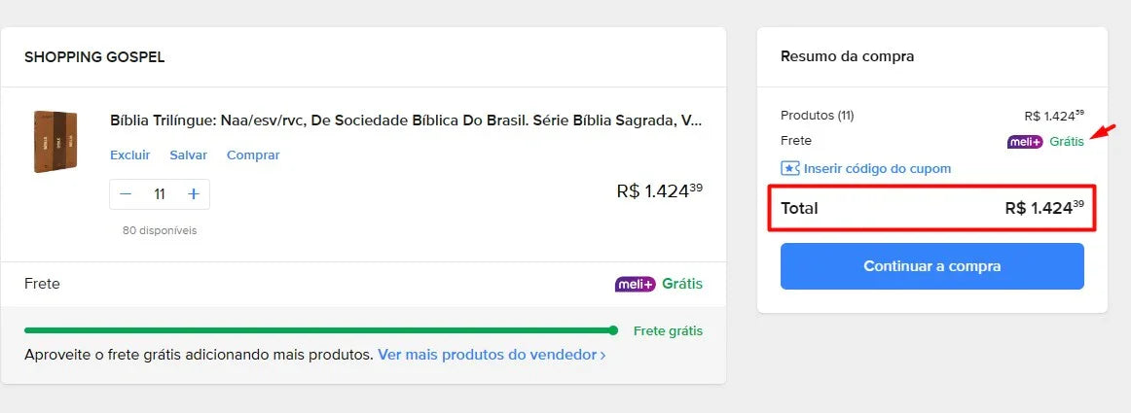
Task: Open the Bíblia Trilíngue product title
Action: coord(406,120)
